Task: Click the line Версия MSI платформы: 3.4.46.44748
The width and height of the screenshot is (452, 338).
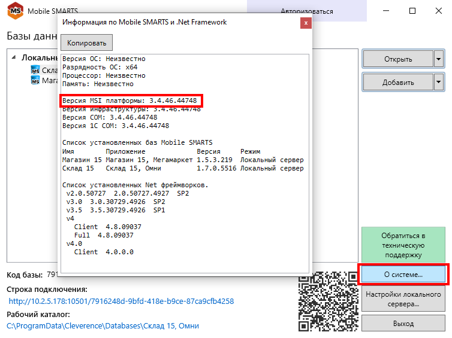Action: pos(129,101)
